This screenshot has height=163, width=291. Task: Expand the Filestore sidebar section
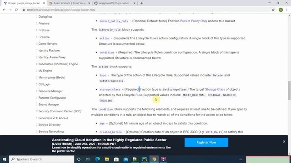44,24
